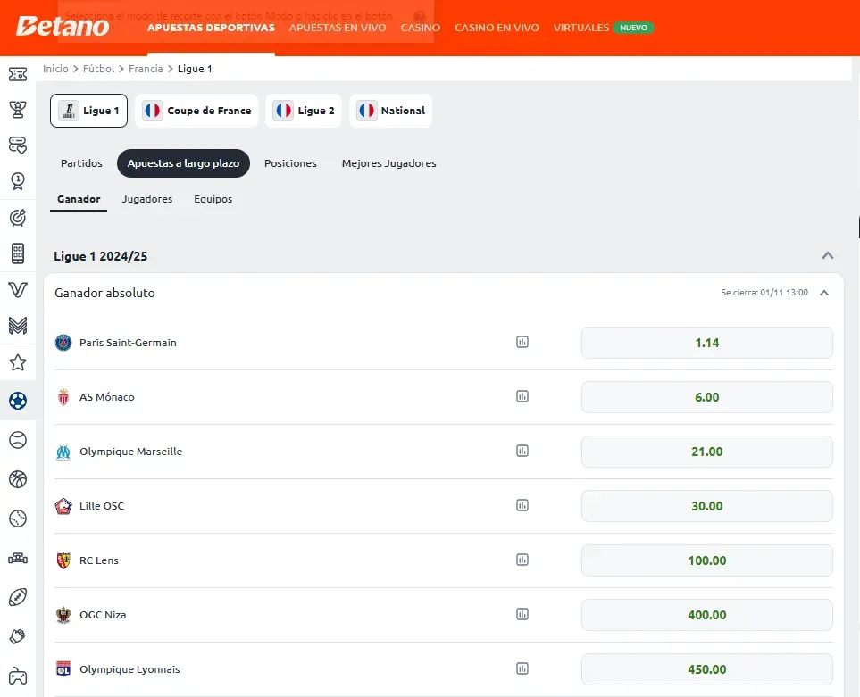Click the Fútbol breadcrumb link
The image size is (860, 697).
(98, 69)
